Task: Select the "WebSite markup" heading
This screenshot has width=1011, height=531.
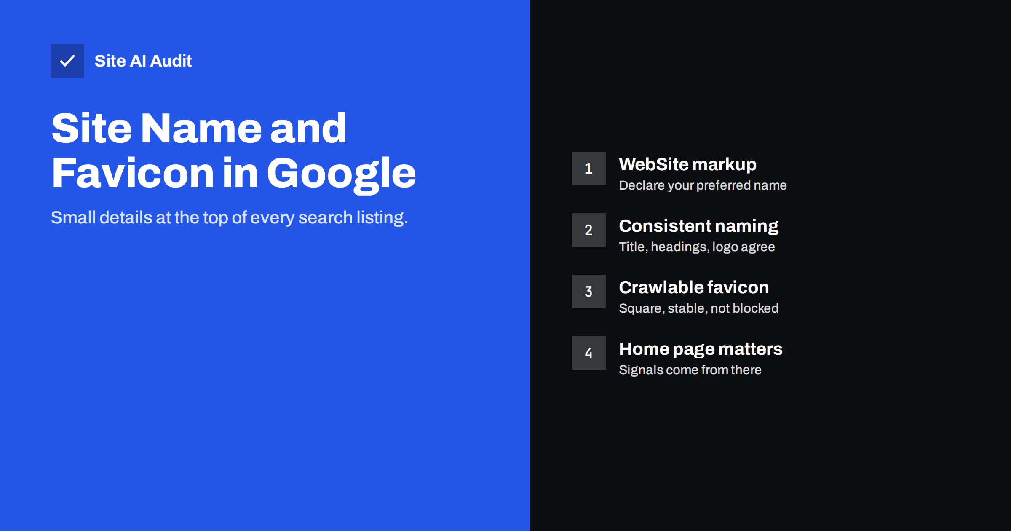Action: 688,164
